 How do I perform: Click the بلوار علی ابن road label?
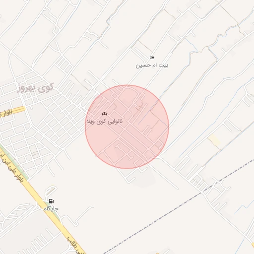pyautogui.click(x=12, y=168)
